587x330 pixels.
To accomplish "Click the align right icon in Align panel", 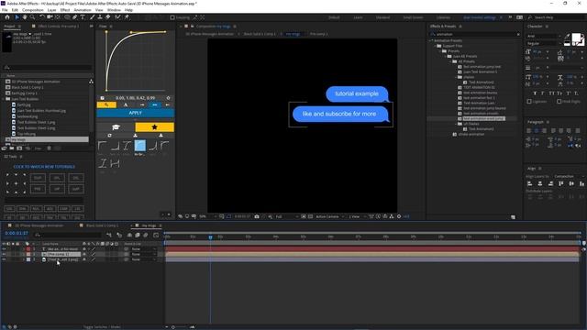I will pyautogui.click(x=550, y=183).
